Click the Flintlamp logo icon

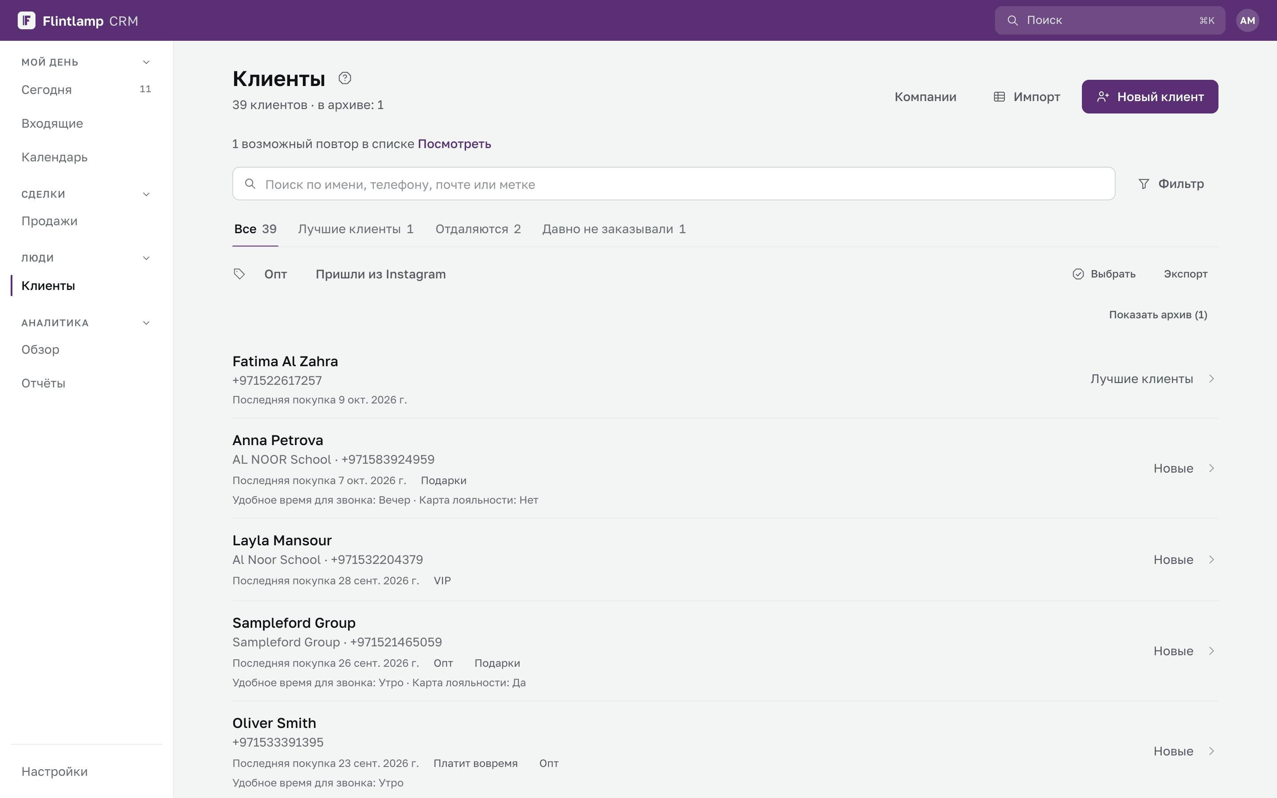(27, 20)
